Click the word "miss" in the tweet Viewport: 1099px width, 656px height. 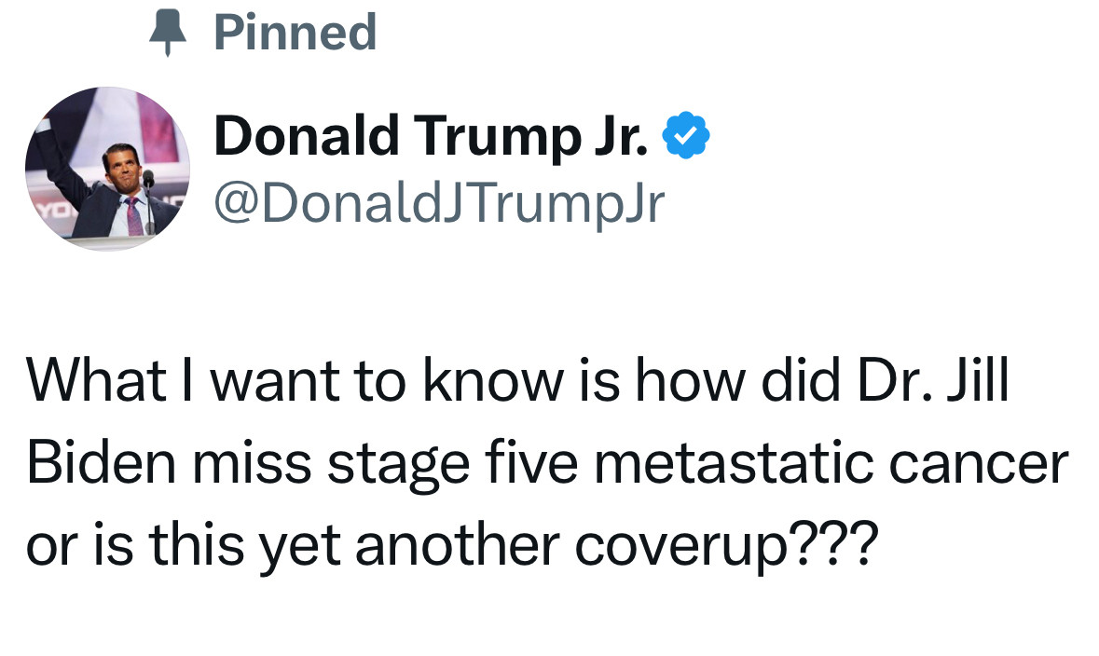(247, 463)
